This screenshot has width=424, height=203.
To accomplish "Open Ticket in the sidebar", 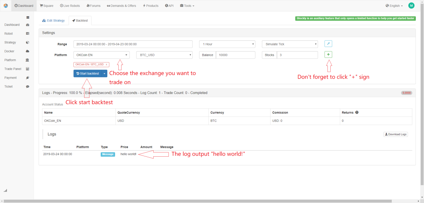I will (8, 86).
